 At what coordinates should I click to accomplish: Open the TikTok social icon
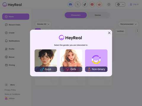(x=85, y=4)
